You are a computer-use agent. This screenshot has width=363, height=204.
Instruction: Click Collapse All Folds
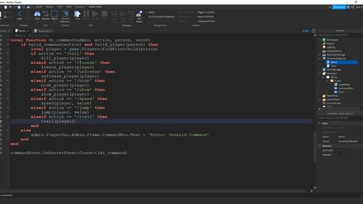click(206, 21)
